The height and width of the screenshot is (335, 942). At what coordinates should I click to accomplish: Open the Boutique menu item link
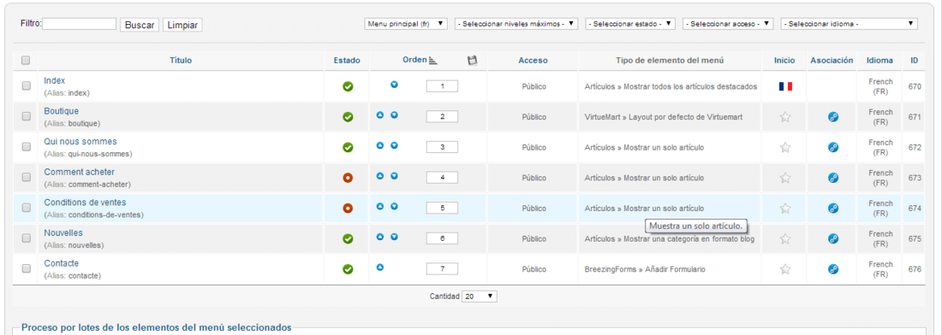[x=62, y=111]
